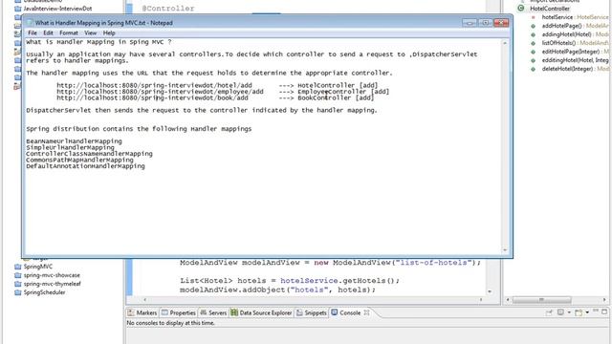Click the Pin Console toolbar icon
Screen dimensions: 612x344
[x=549, y=312]
